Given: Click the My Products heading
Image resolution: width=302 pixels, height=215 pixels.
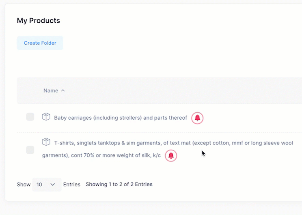Looking at the screenshot, I should coord(39,21).
